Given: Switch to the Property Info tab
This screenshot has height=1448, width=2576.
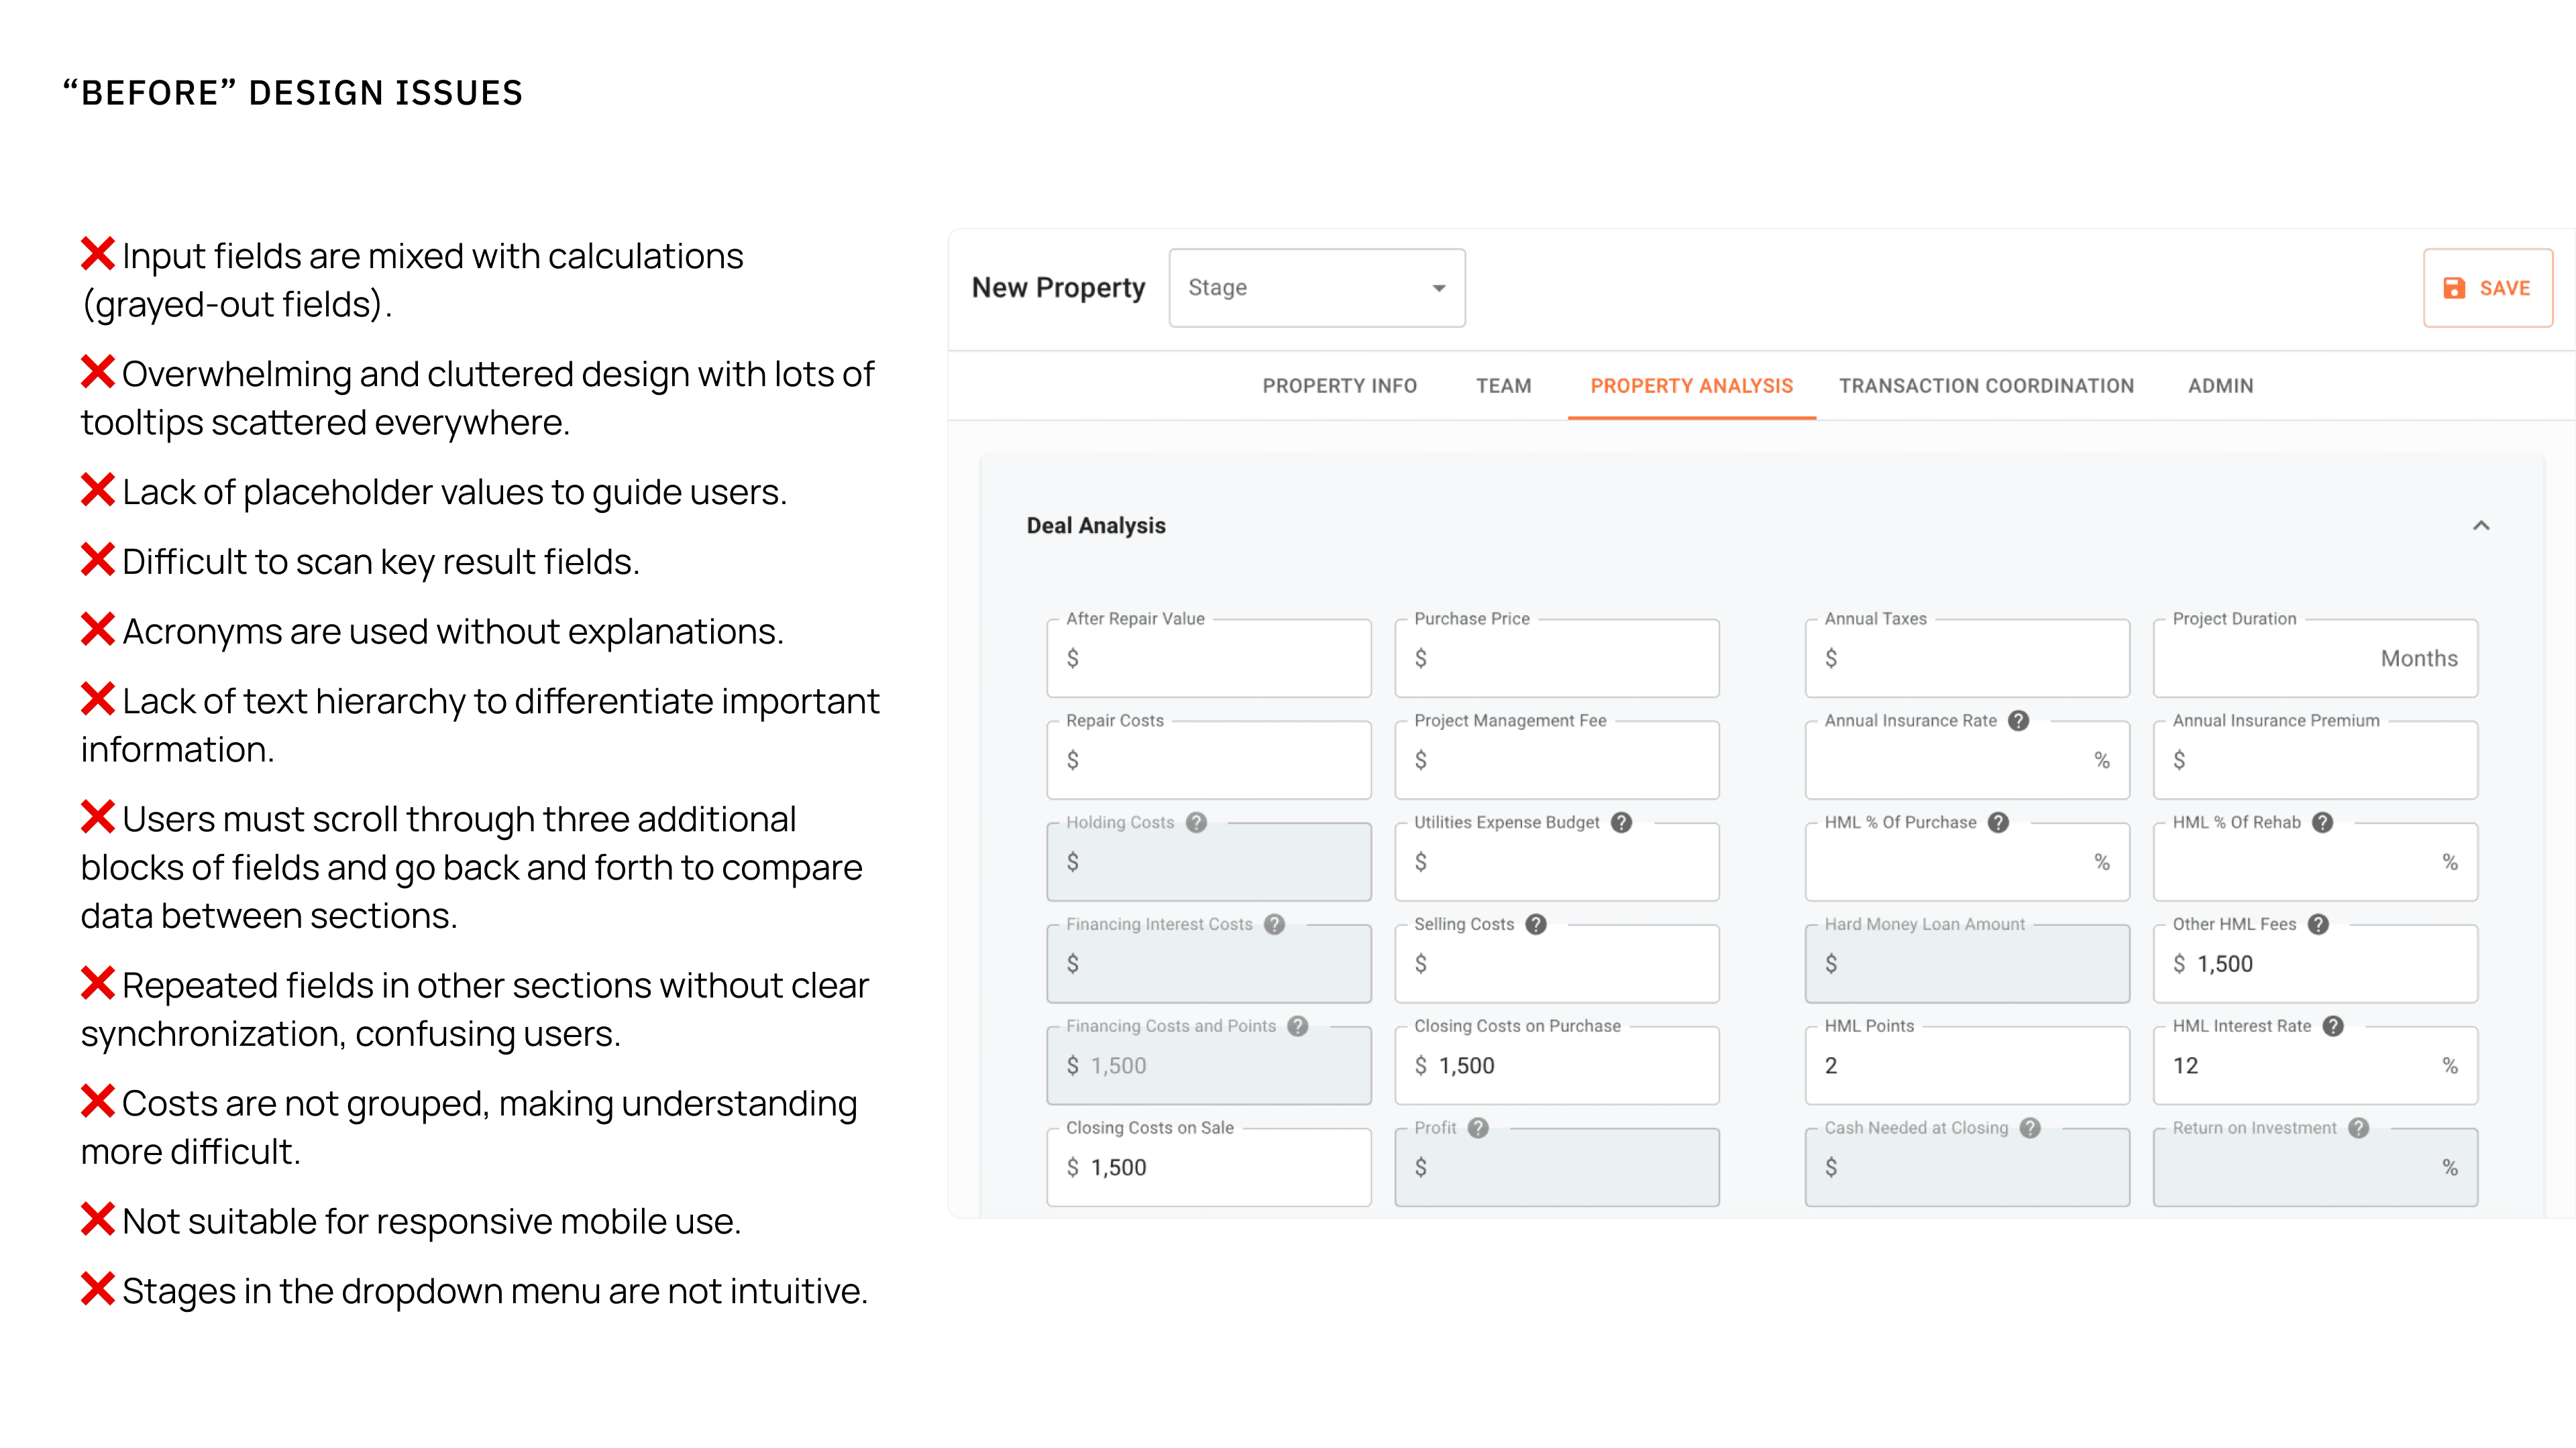Looking at the screenshot, I should (1339, 385).
